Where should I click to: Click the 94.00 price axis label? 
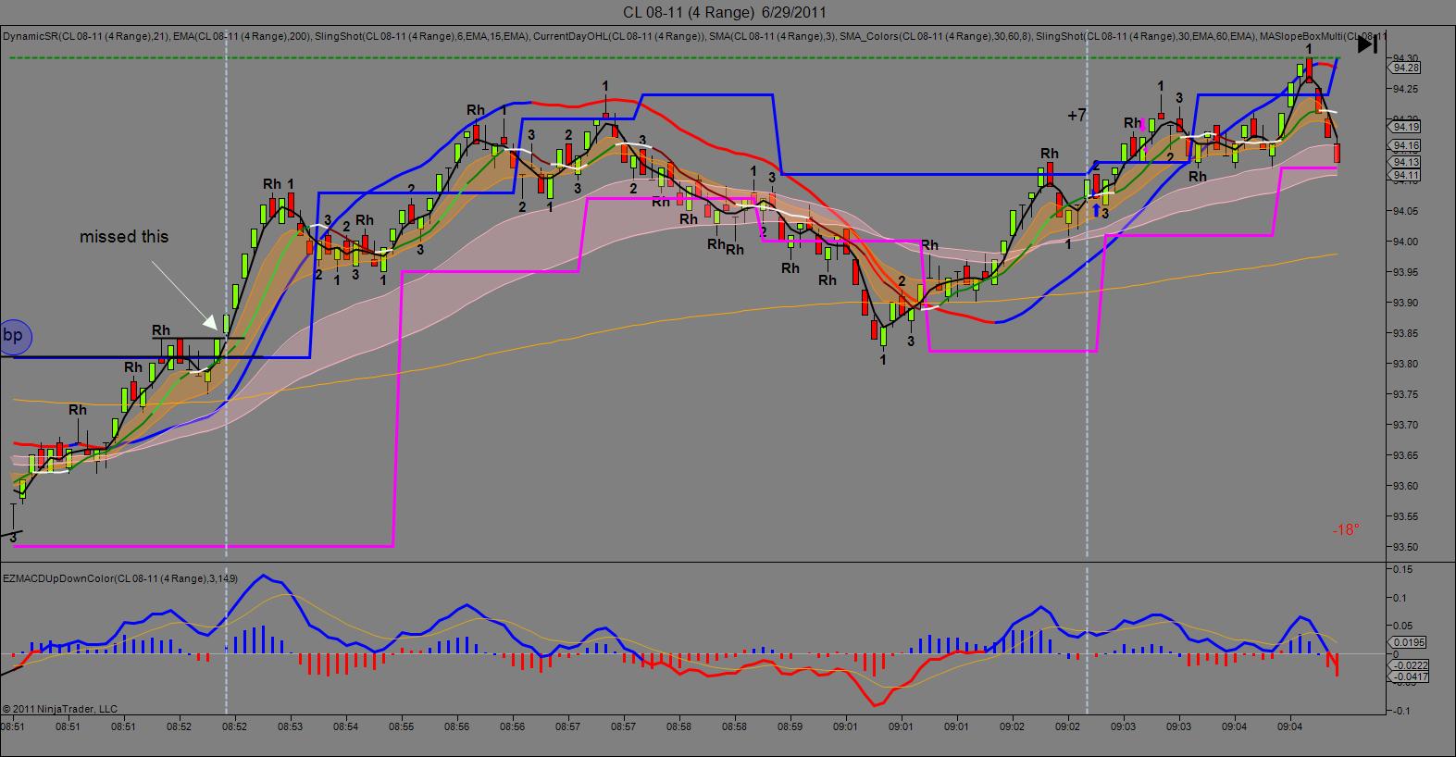coord(1405,242)
